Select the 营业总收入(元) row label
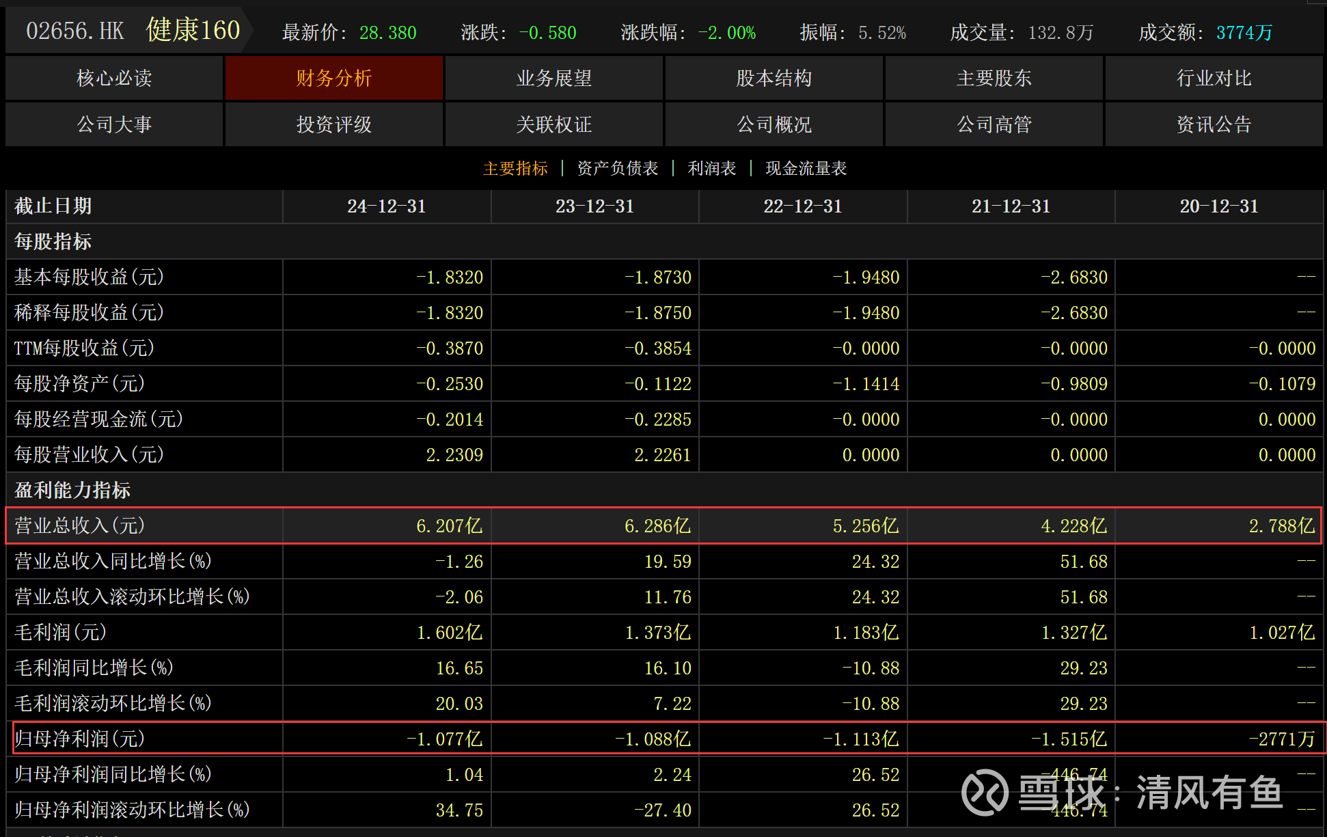This screenshot has width=1327, height=837. (80, 525)
